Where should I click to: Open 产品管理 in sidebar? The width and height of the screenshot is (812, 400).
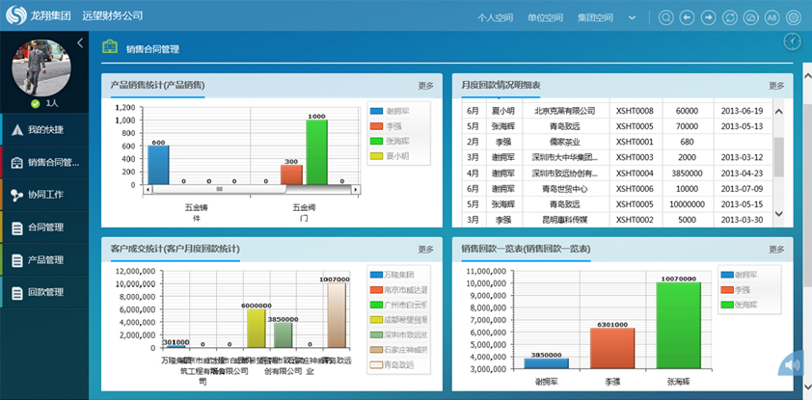coord(44,260)
